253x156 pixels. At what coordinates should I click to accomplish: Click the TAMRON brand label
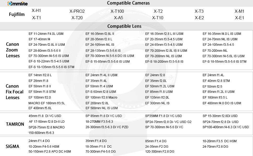[15, 124]
